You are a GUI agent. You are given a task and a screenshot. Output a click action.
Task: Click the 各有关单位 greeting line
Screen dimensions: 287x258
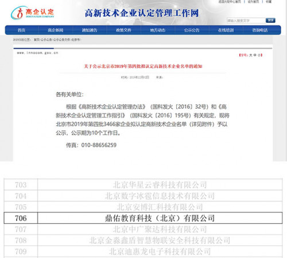tap(69, 94)
